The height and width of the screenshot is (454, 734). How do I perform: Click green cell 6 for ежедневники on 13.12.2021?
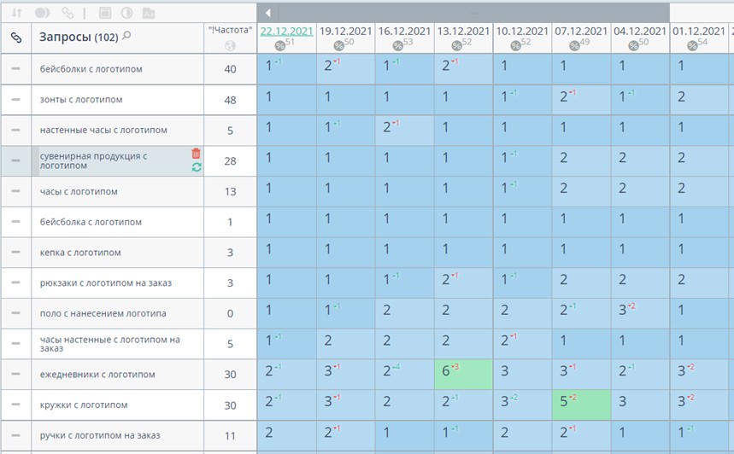463,374
